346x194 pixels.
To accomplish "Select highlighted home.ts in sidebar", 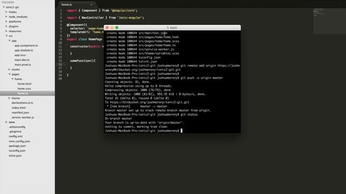I will (23, 93).
